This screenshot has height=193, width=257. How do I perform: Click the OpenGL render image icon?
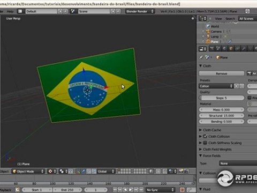click(x=181, y=171)
